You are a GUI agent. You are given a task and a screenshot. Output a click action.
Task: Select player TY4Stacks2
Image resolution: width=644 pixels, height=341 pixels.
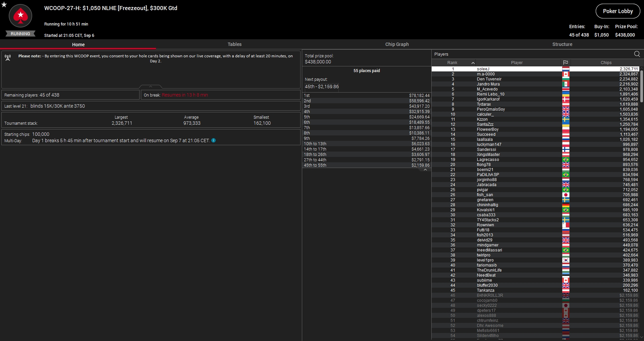(x=536, y=220)
